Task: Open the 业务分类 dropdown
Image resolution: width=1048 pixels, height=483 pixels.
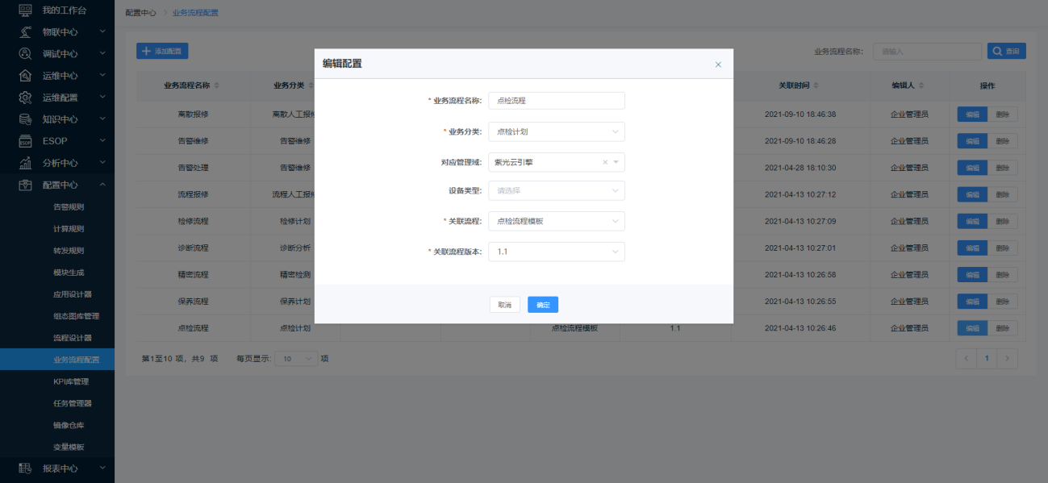Action: tap(557, 131)
